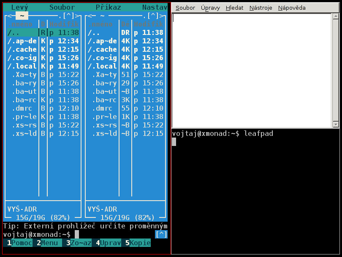The image size is (342, 257).
Task: Click the 5 Kopie function key button
Action: (138, 243)
